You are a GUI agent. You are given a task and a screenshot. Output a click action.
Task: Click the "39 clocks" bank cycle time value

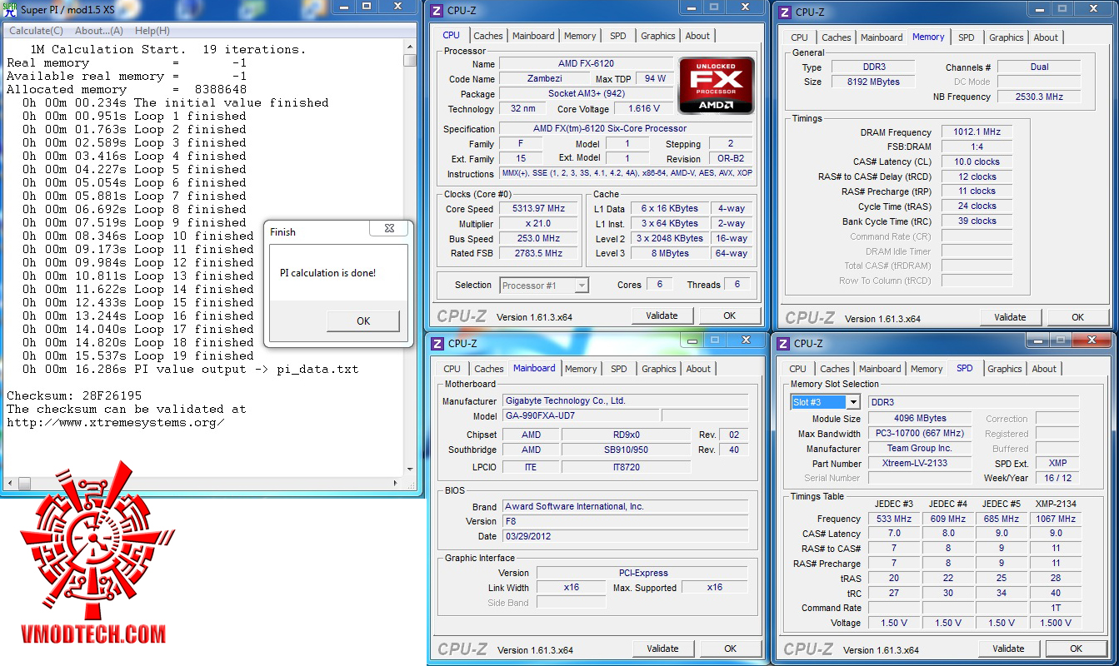tap(977, 221)
